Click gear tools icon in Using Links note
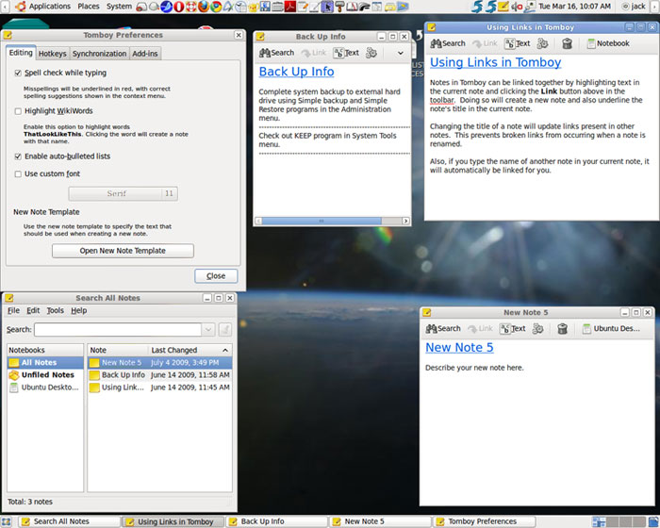Viewport: 660px width, 528px height. click(x=542, y=43)
